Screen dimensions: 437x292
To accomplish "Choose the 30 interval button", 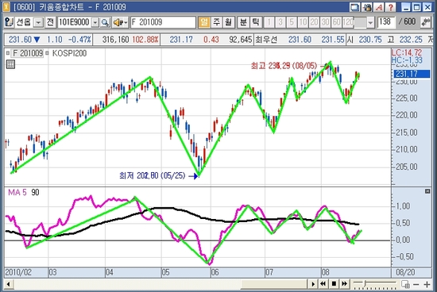I will (325, 22).
